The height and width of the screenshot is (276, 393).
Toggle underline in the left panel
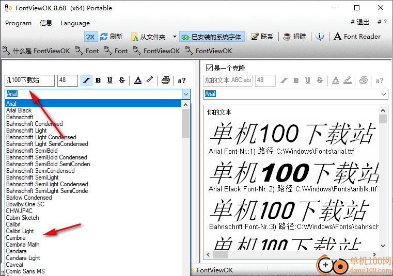(x=110, y=80)
